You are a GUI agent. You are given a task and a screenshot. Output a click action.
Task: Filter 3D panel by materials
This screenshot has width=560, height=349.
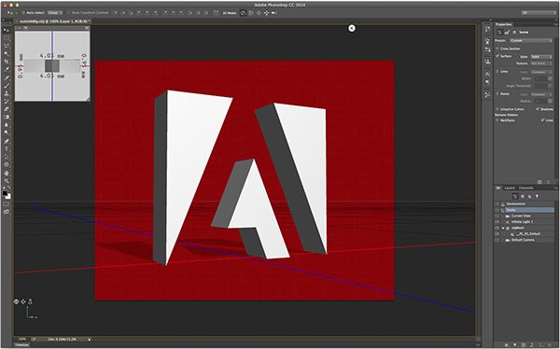529,196
